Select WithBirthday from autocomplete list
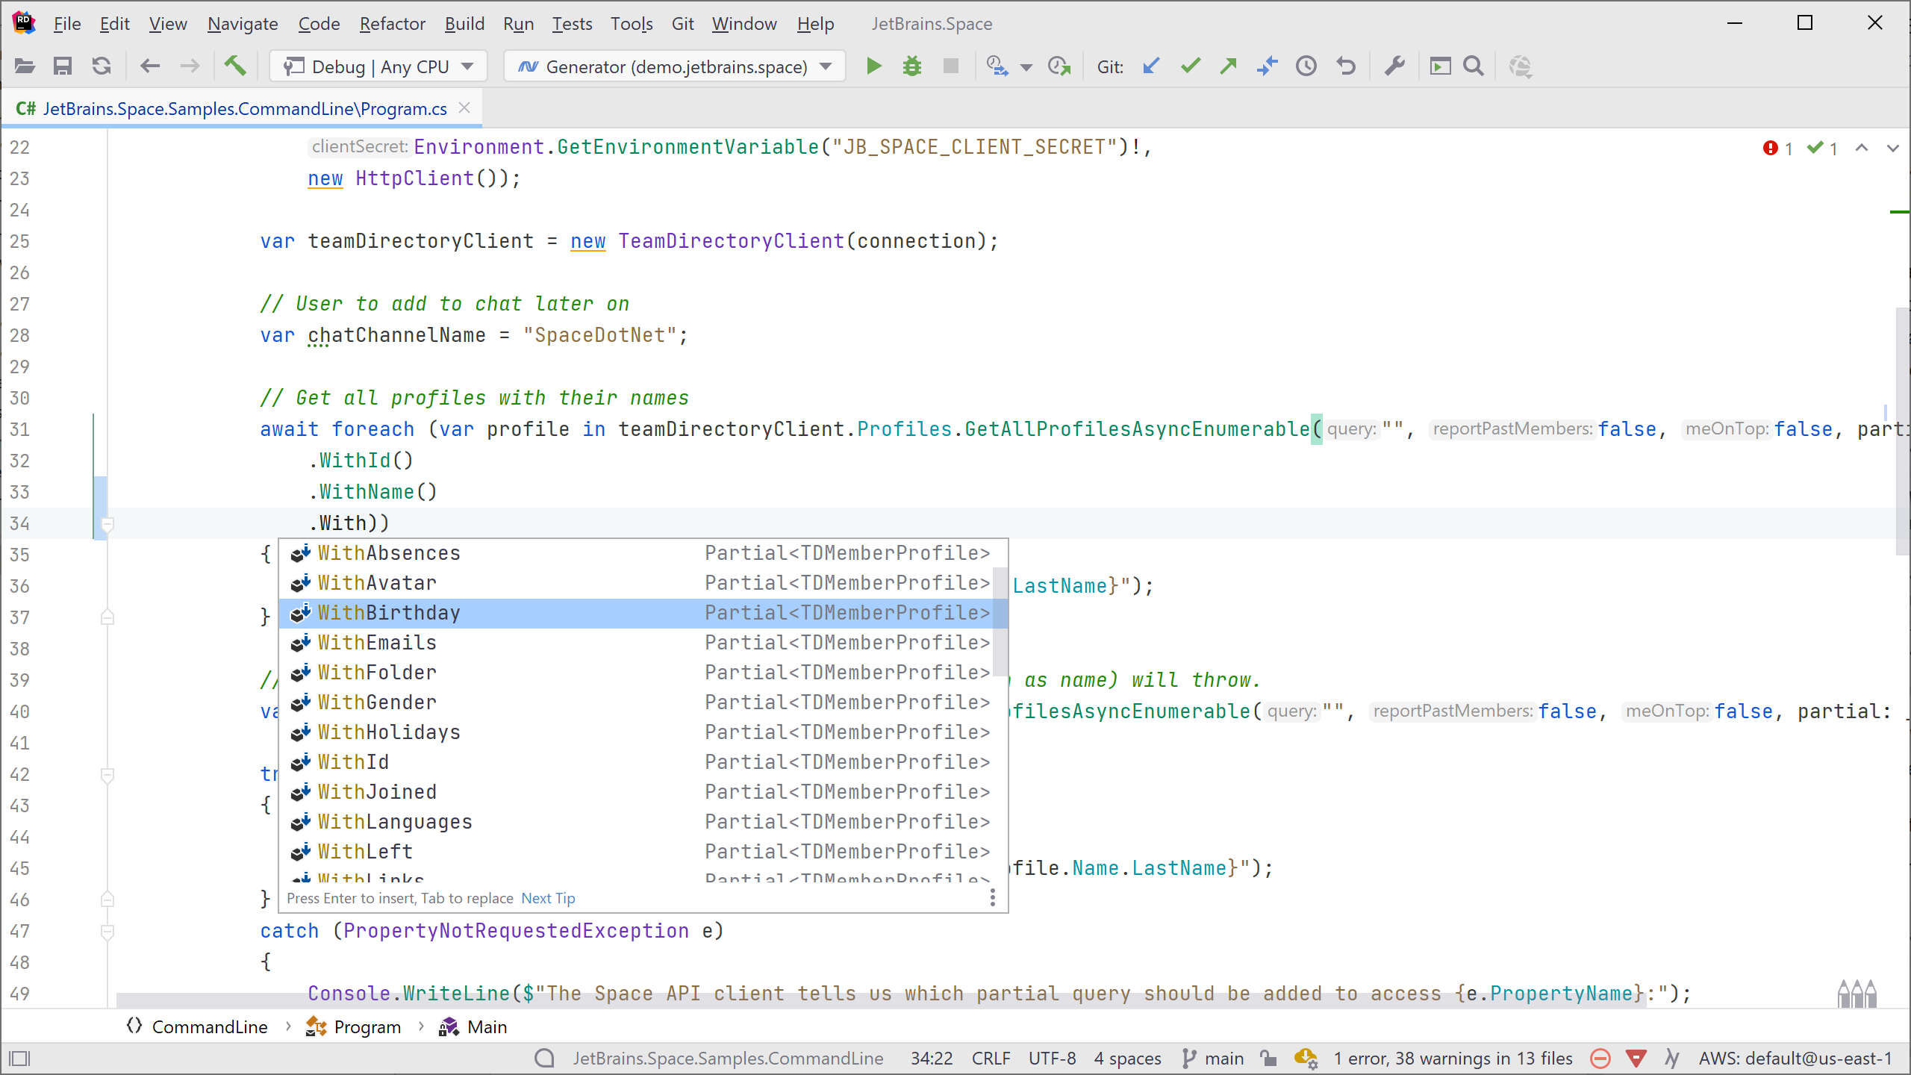The image size is (1911, 1075). (388, 611)
